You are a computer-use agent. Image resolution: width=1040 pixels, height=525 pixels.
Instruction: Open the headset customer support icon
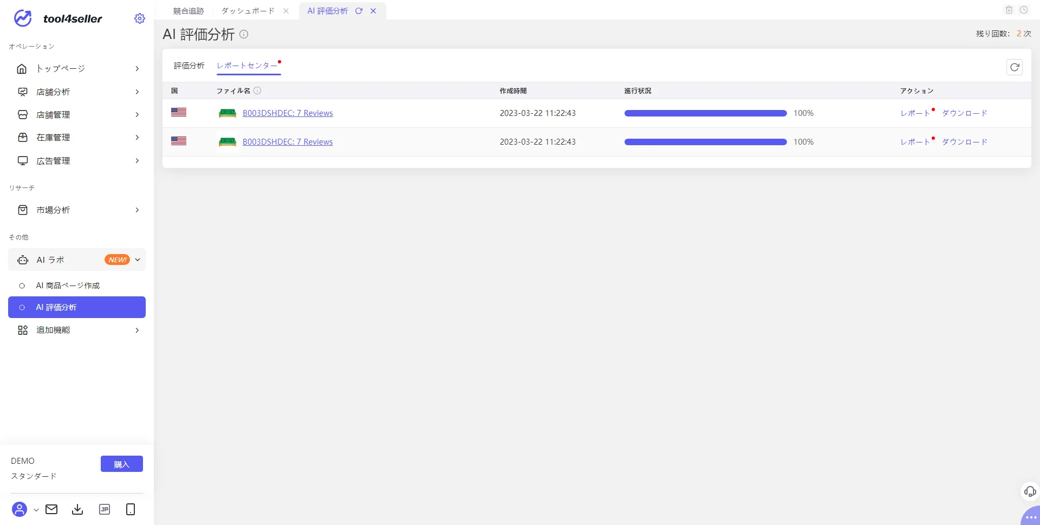tap(1030, 491)
